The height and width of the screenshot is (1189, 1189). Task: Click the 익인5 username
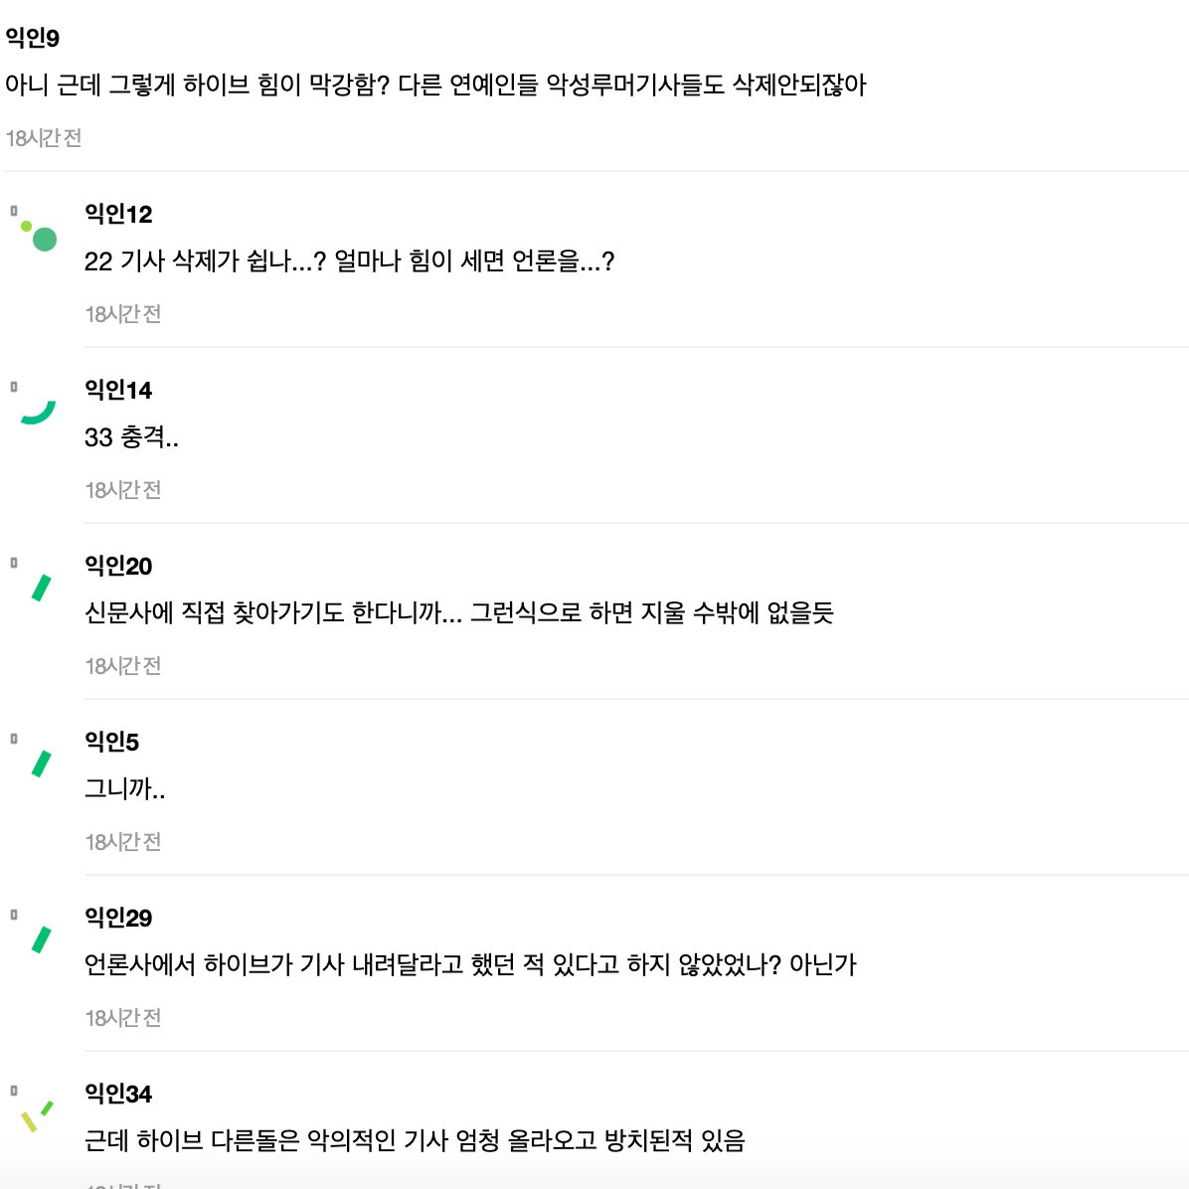coord(111,742)
